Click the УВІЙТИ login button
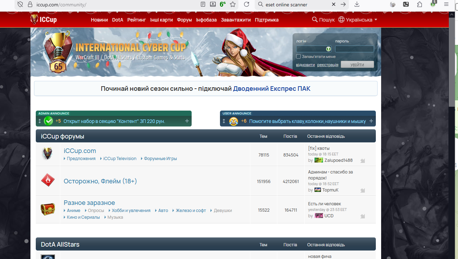This screenshot has width=458, height=259. [x=357, y=65]
